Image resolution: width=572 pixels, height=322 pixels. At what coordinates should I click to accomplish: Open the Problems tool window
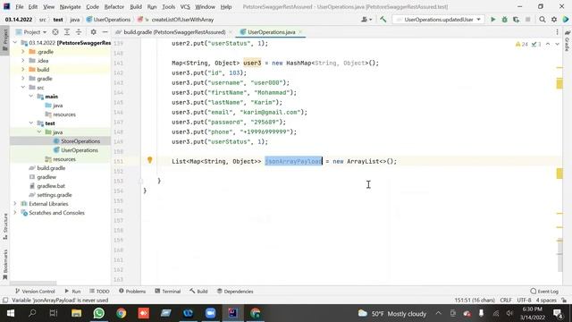click(132, 292)
